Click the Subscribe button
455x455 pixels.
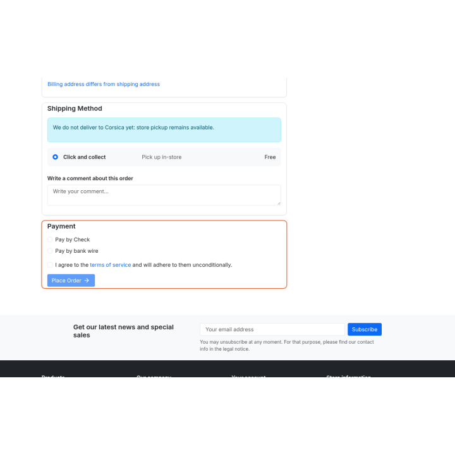(x=365, y=329)
